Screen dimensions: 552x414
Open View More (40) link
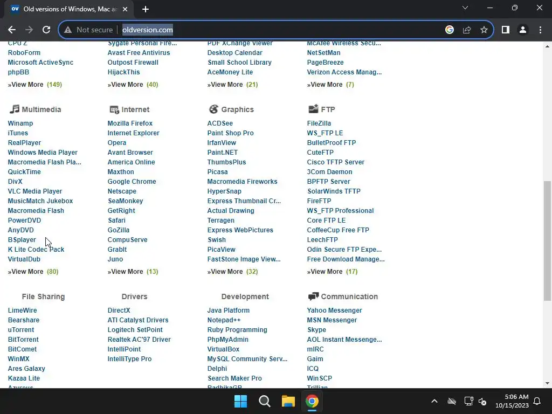pos(133,85)
